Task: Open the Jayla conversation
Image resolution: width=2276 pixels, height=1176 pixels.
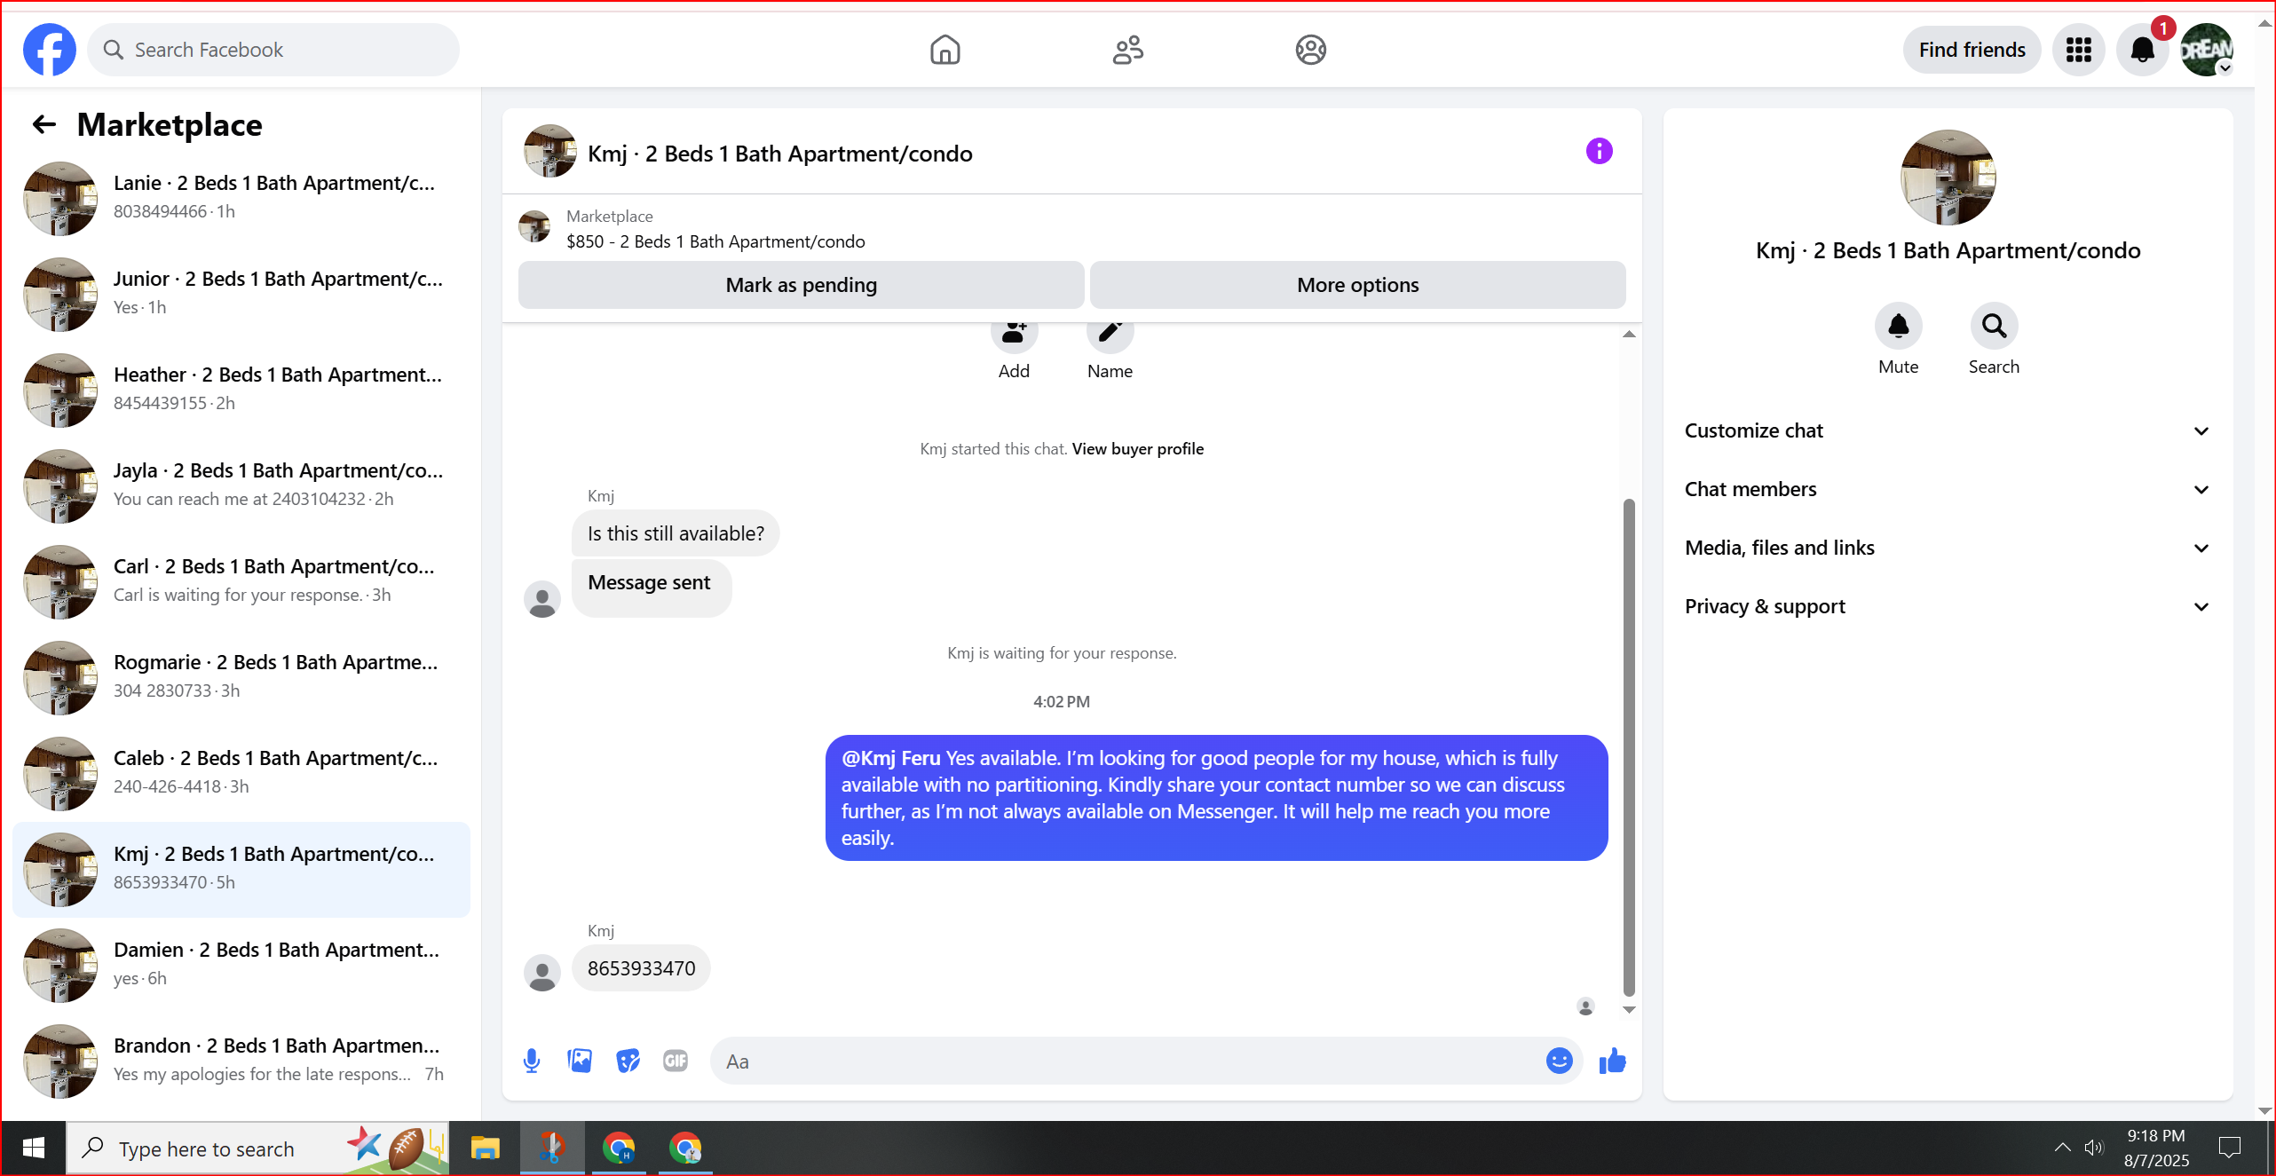Action: (241, 485)
